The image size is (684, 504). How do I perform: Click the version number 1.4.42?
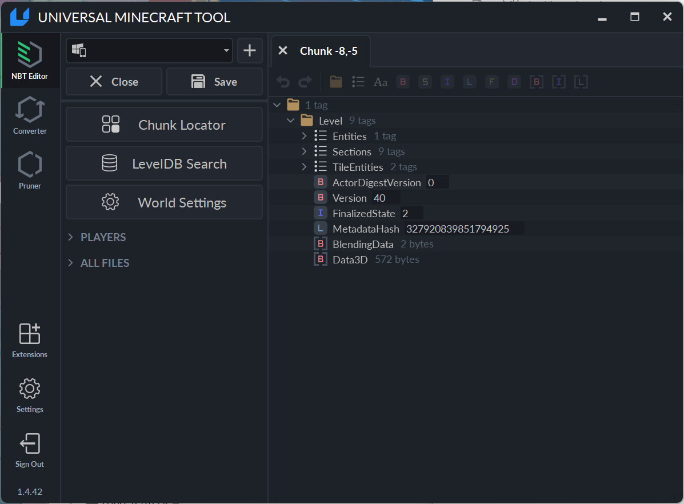30,492
